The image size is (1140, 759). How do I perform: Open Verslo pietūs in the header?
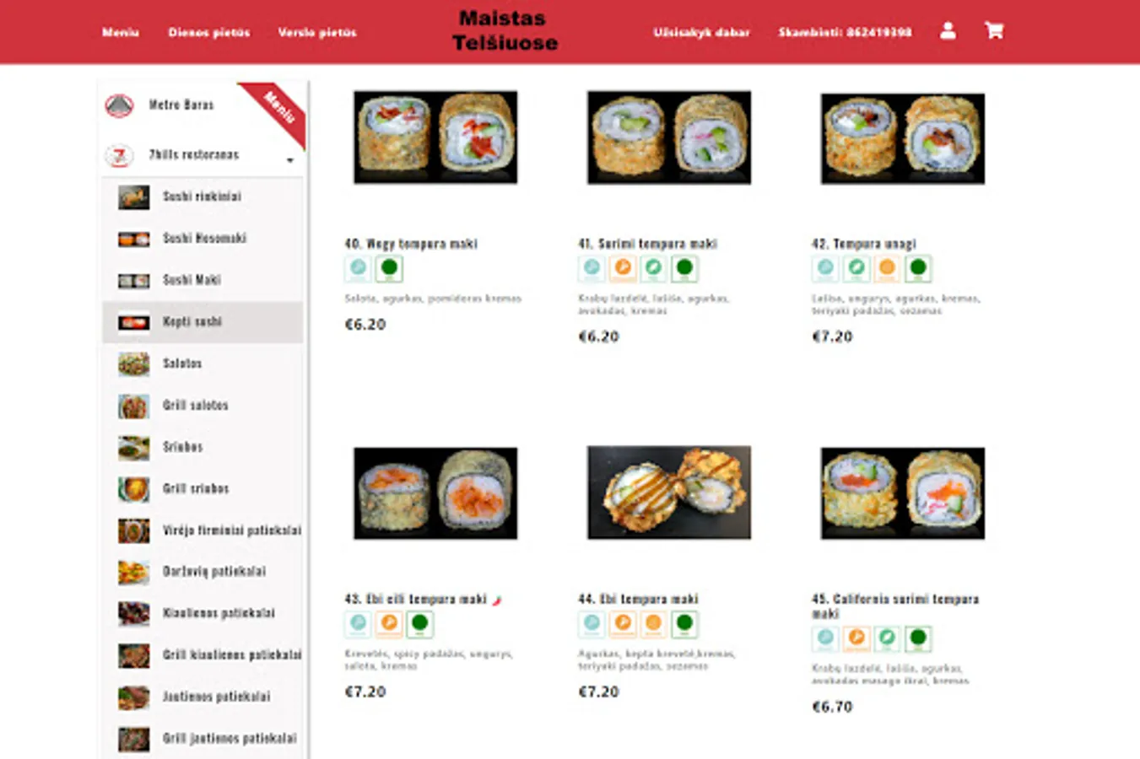(x=317, y=33)
